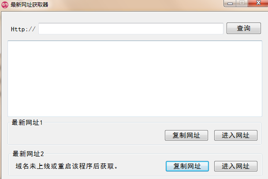Open 进入网址 in the 最新网址2 group
Image resolution: width=268 pixels, height=179 pixels.
tap(236, 166)
